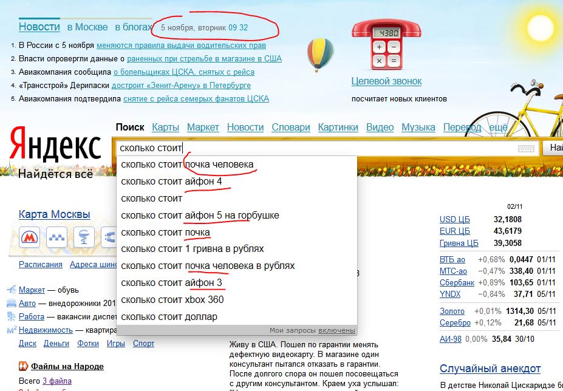Screen dimensions: 563x391
Task: Click inside the search input field
Action: coord(316,148)
